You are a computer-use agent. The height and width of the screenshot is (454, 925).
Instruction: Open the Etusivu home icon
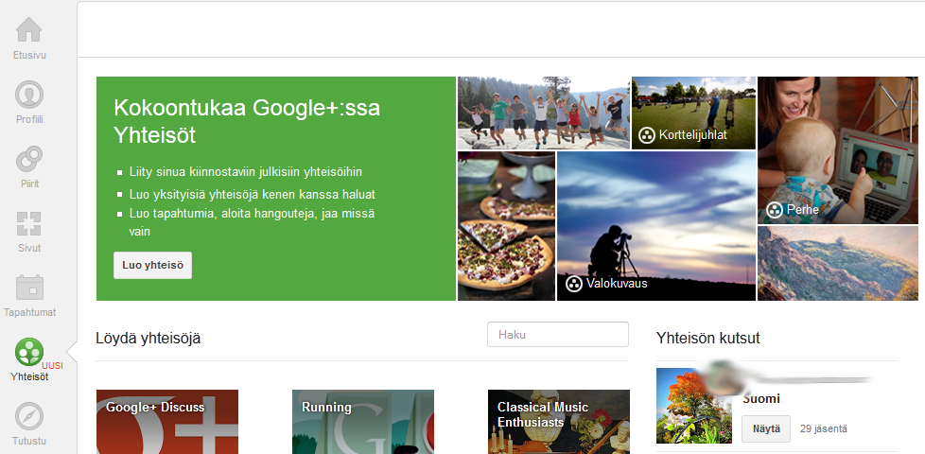pyautogui.click(x=29, y=30)
